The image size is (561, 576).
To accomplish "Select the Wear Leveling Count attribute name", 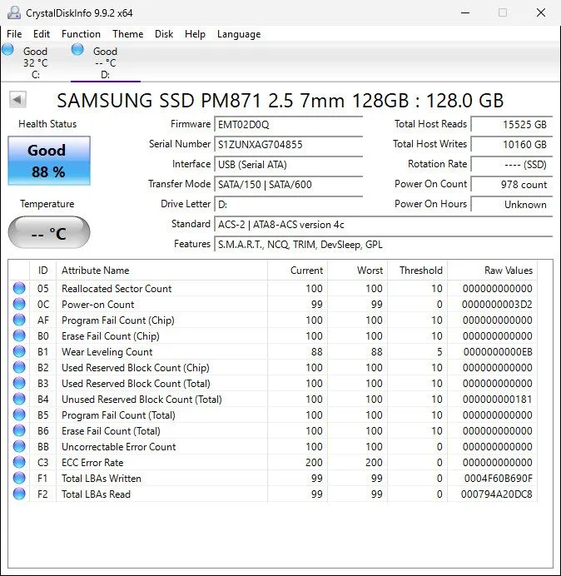I will click(x=107, y=352).
